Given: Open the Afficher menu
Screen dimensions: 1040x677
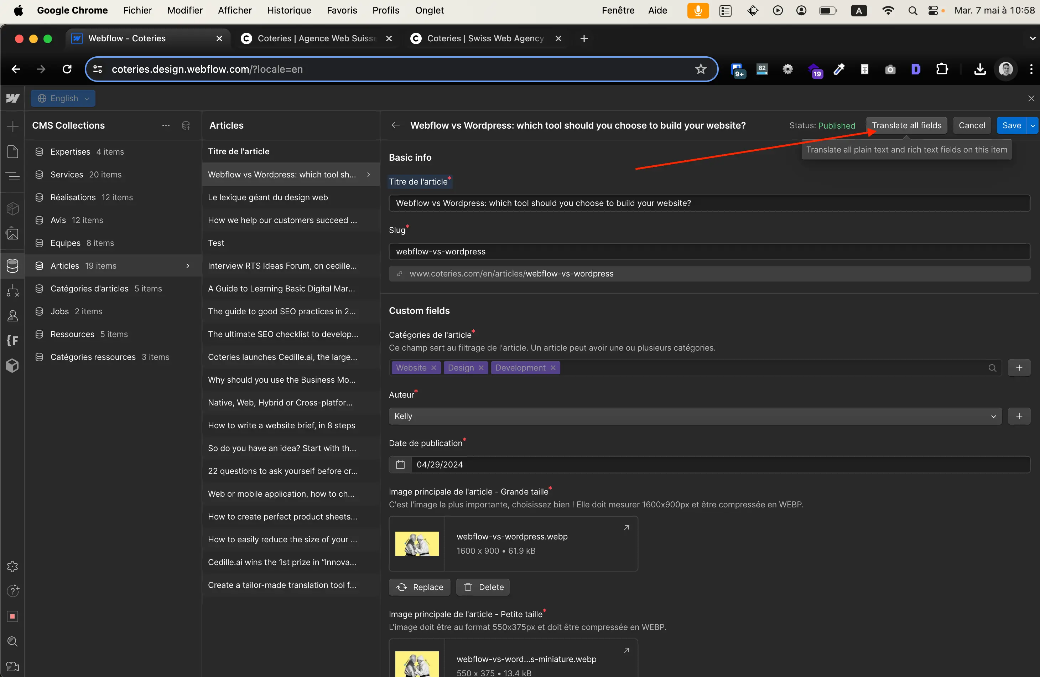Looking at the screenshot, I should 235,10.
